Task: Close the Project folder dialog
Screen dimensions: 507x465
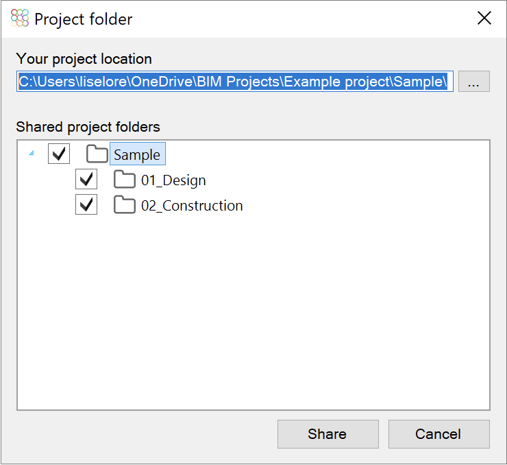Action: (484, 19)
